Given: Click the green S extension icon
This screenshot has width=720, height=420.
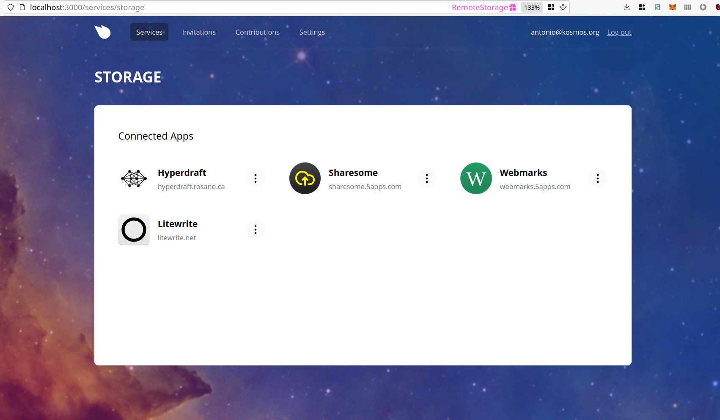Looking at the screenshot, I should (x=657, y=7).
